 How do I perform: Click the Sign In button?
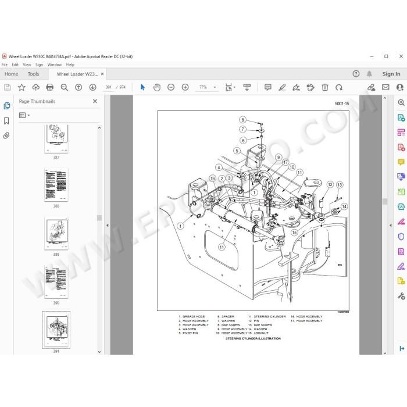point(391,74)
